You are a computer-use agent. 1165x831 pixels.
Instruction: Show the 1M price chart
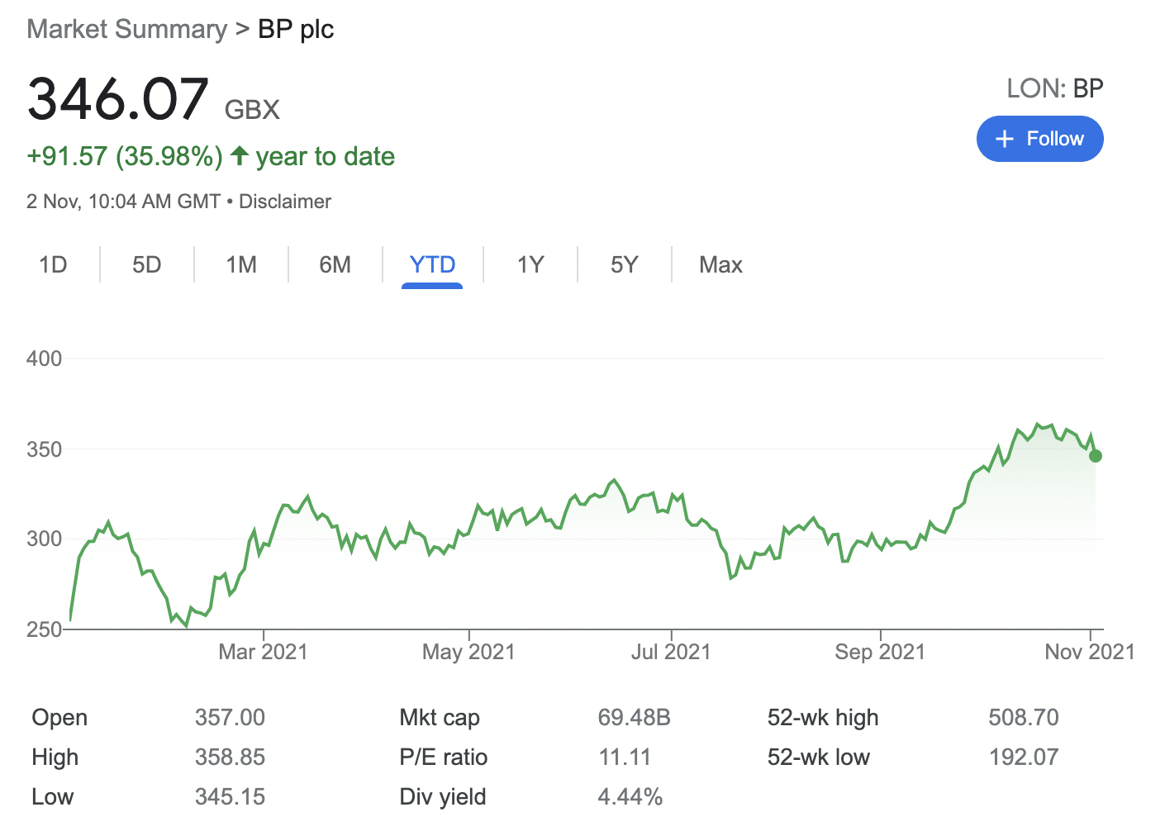point(241,265)
